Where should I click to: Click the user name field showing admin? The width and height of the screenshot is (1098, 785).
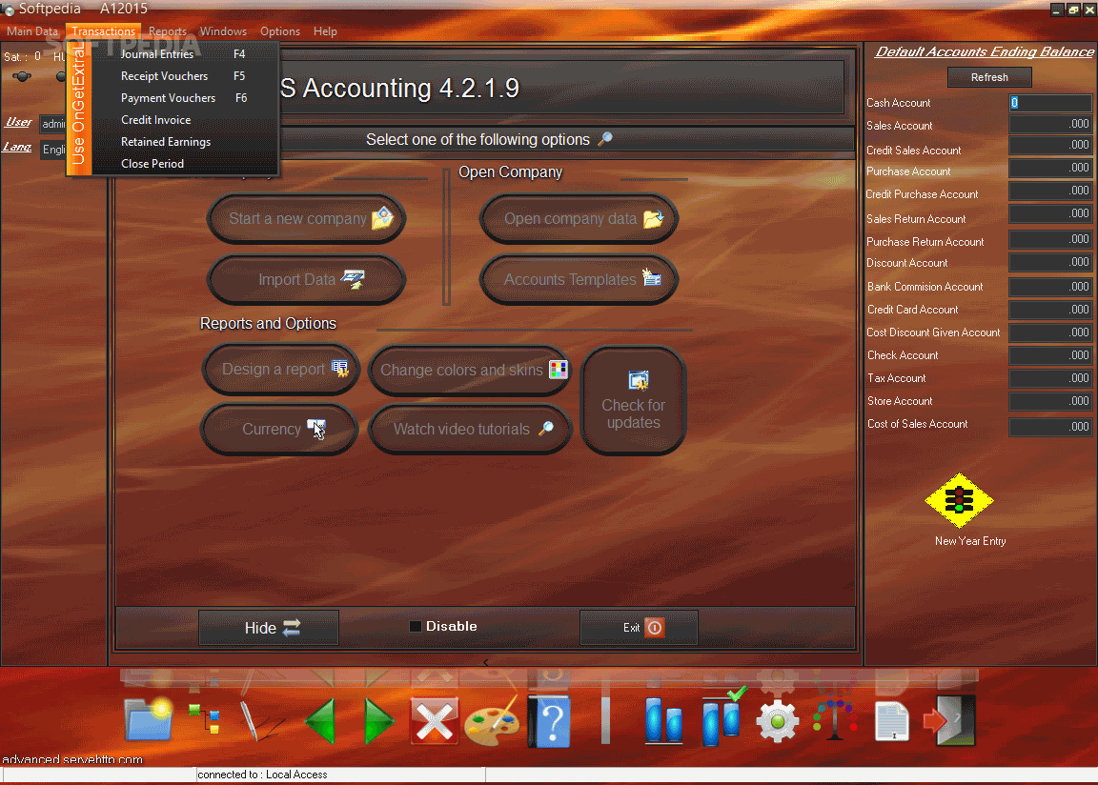click(52, 124)
